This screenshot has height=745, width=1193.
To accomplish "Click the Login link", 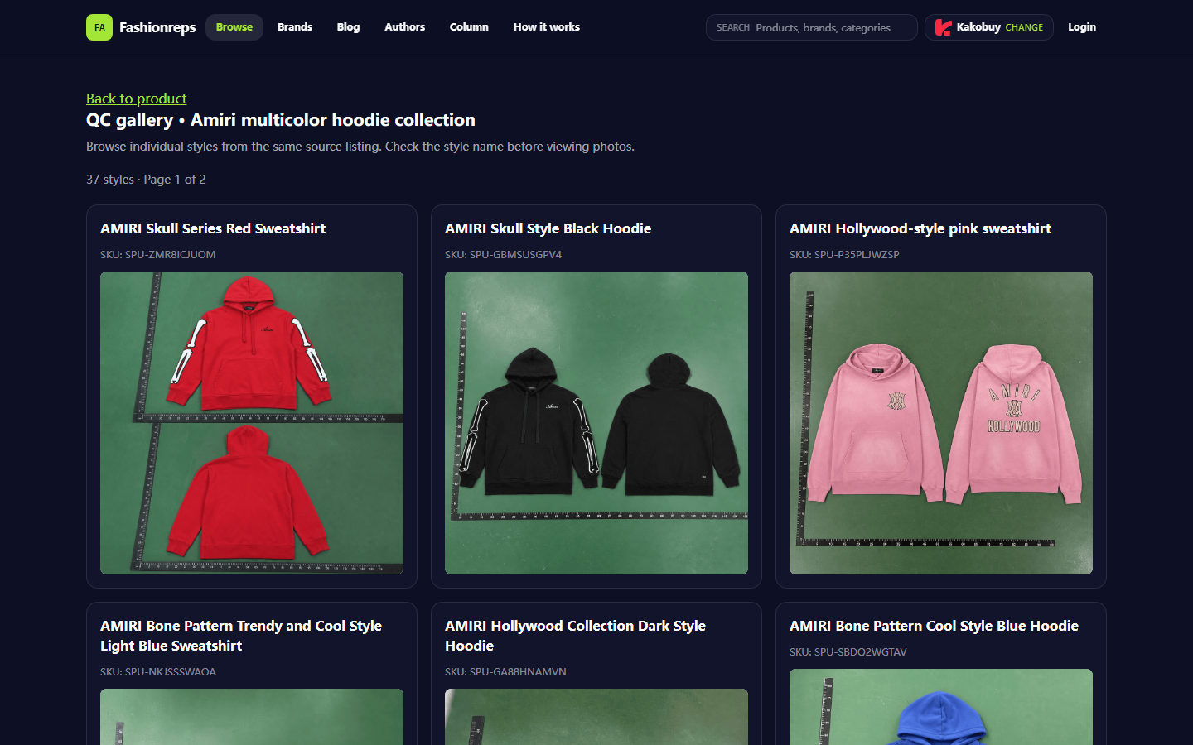I will click(x=1082, y=27).
